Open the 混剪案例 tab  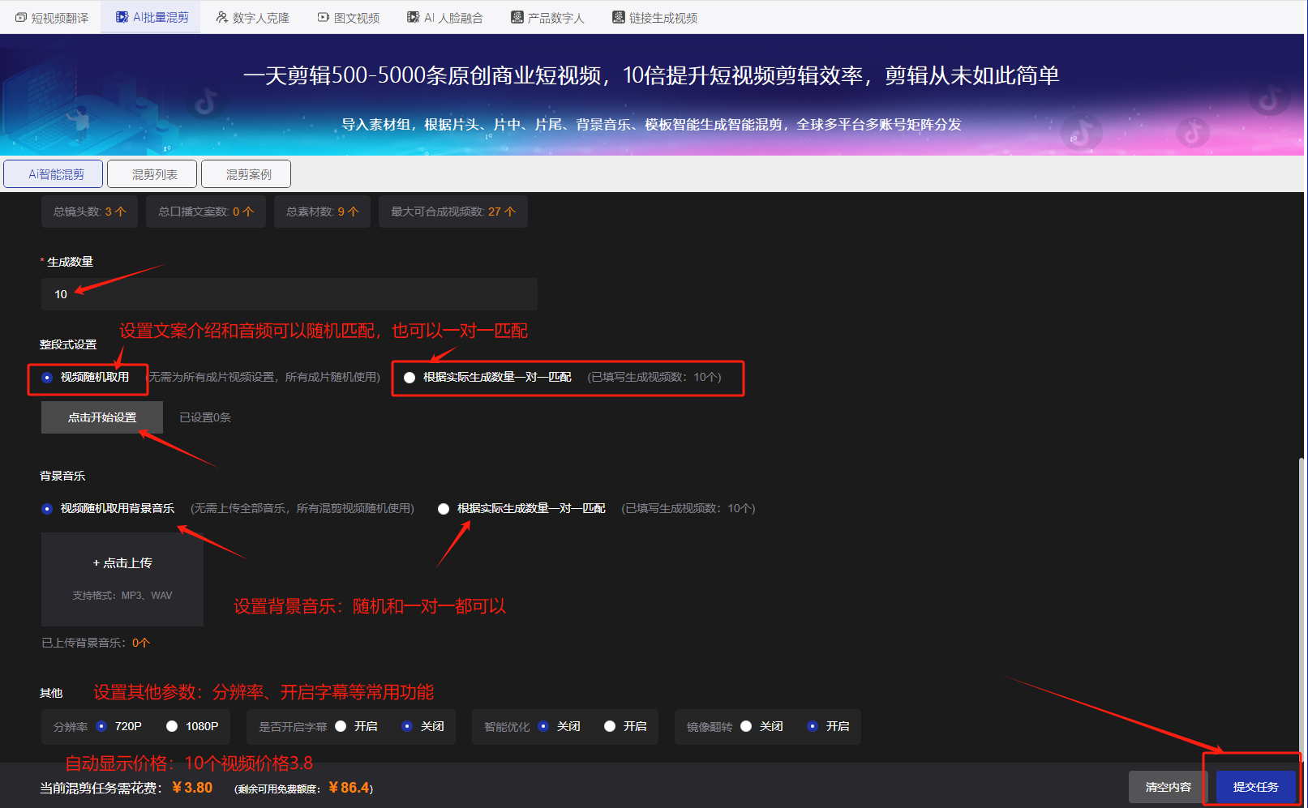[x=246, y=173]
